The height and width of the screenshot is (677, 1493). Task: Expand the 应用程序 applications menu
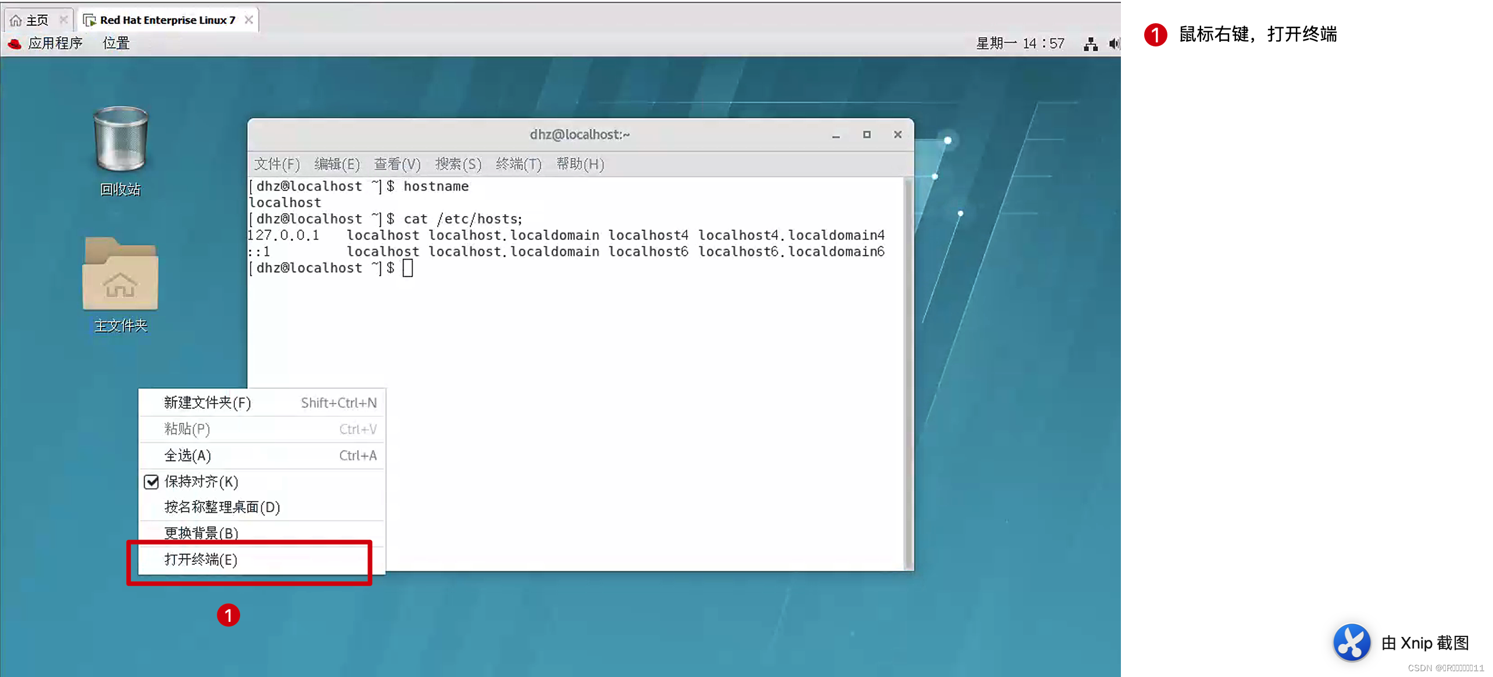coord(55,44)
